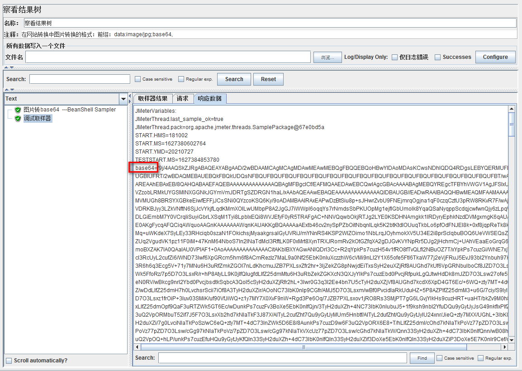Screen dimensions: 522x371
Task: Click green shield icon of 调试取样器
Action: (18, 118)
